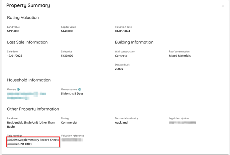Select the Supplementary Record Sheet title number
The image size is (230, 155).
[x=33, y=140]
